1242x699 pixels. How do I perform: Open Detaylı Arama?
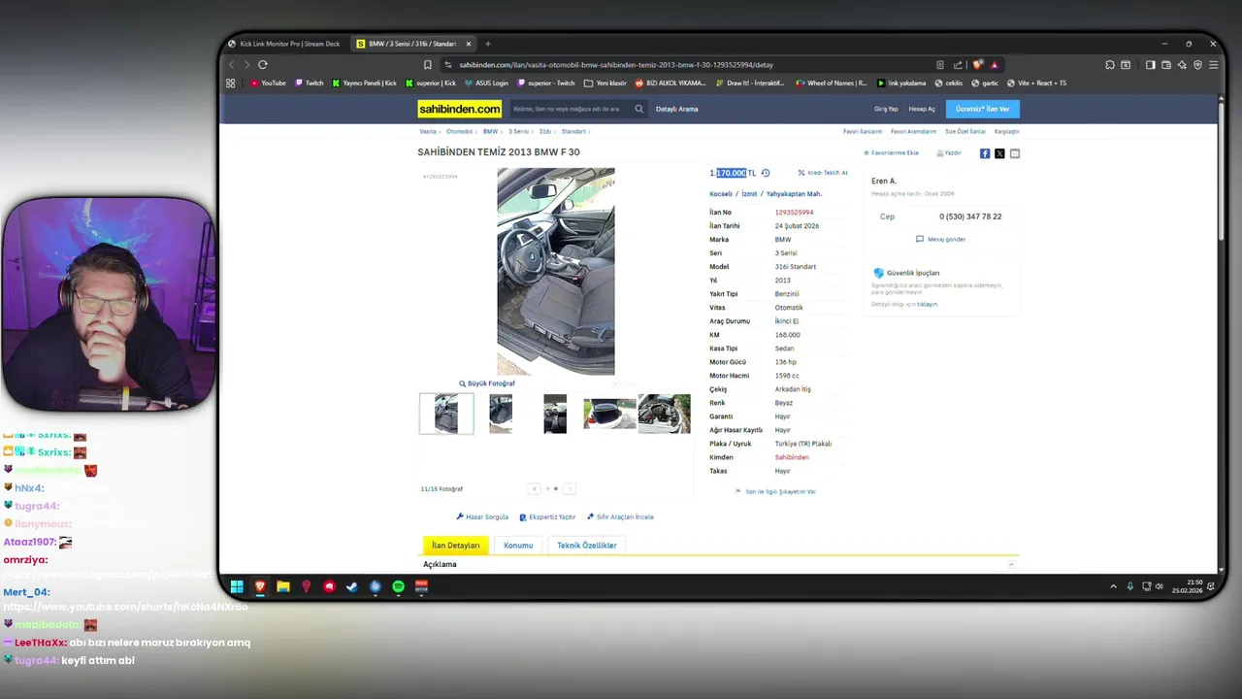(676, 109)
